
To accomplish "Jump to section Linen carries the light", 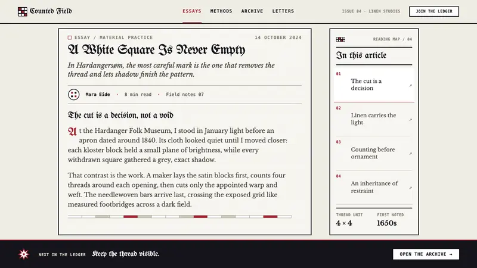I will 374,119.
